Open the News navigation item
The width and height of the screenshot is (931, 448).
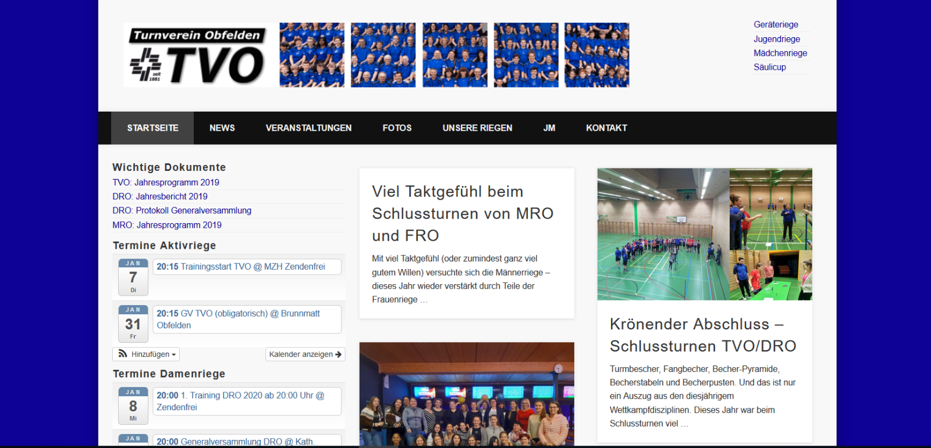[x=222, y=128]
